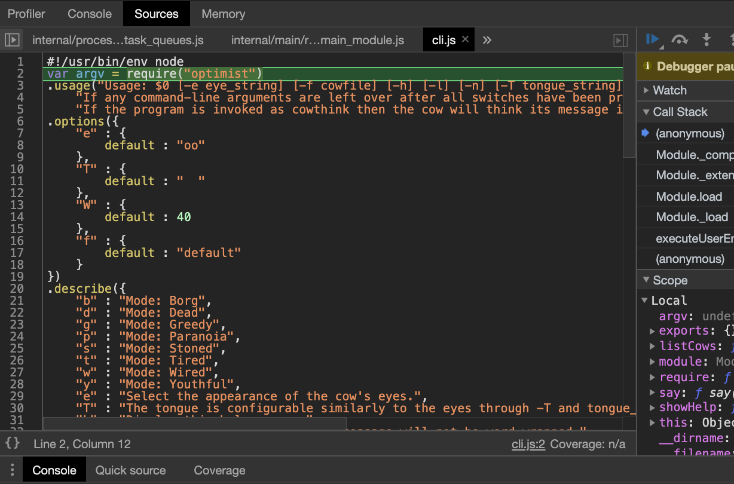Expand the showHelp variable
This screenshot has width=734, height=484.
pos(653,408)
